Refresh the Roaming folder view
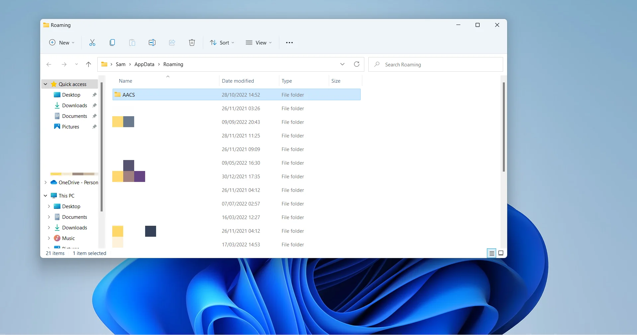 click(357, 64)
